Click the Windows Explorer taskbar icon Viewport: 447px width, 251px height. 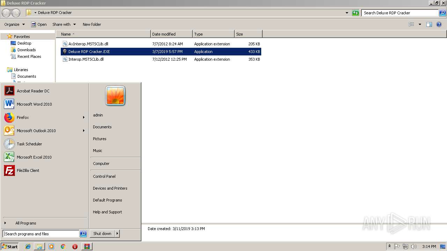pyautogui.click(x=39, y=246)
